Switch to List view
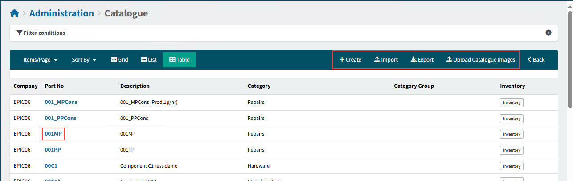The height and width of the screenshot is (181, 573). tap(149, 60)
